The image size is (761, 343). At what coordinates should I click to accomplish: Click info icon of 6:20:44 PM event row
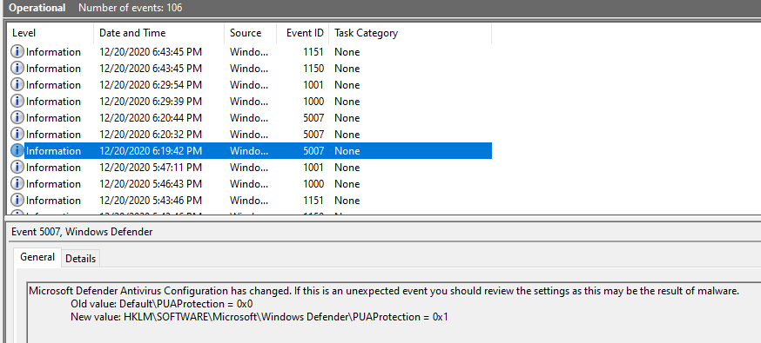(17, 117)
